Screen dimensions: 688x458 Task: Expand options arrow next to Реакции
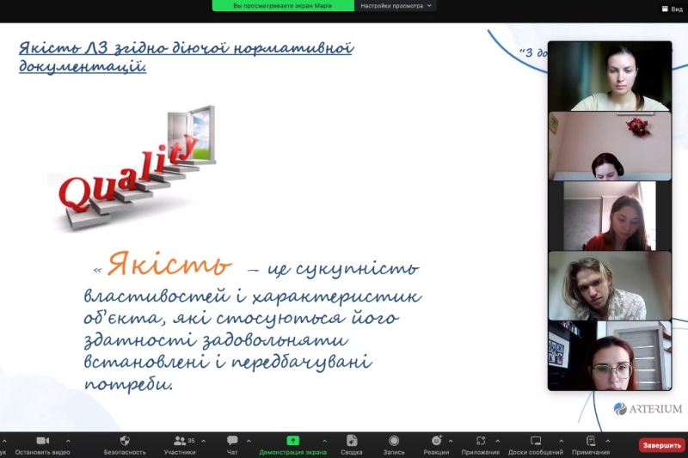451,441
